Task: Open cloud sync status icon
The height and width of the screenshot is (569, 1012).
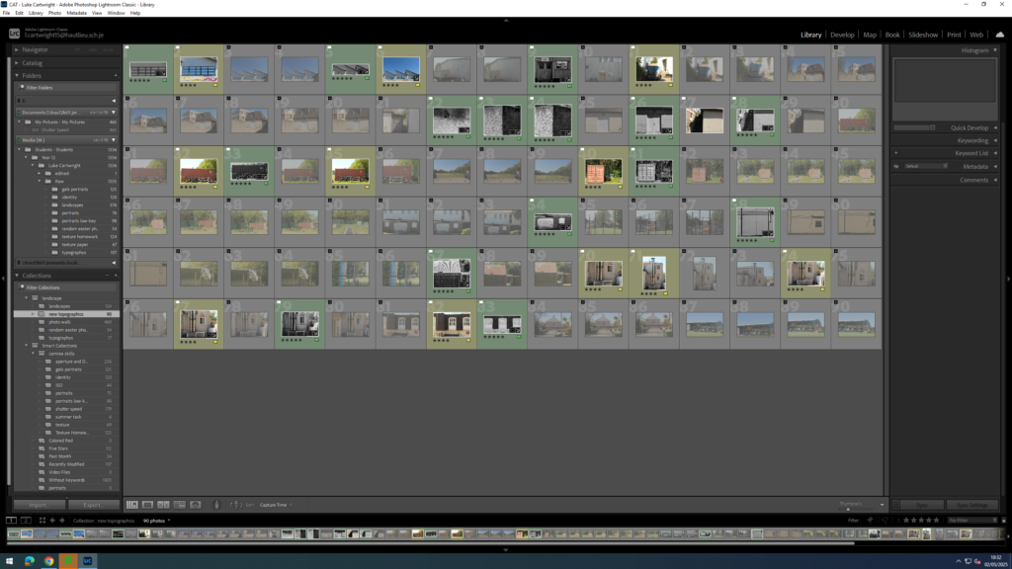Action: tap(1000, 35)
